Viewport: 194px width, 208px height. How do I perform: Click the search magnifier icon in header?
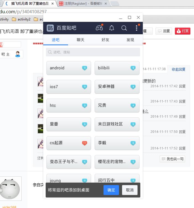tap(124, 28)
